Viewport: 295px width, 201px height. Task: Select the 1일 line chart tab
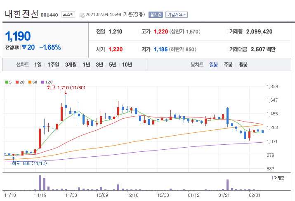[x=38, y=65]
